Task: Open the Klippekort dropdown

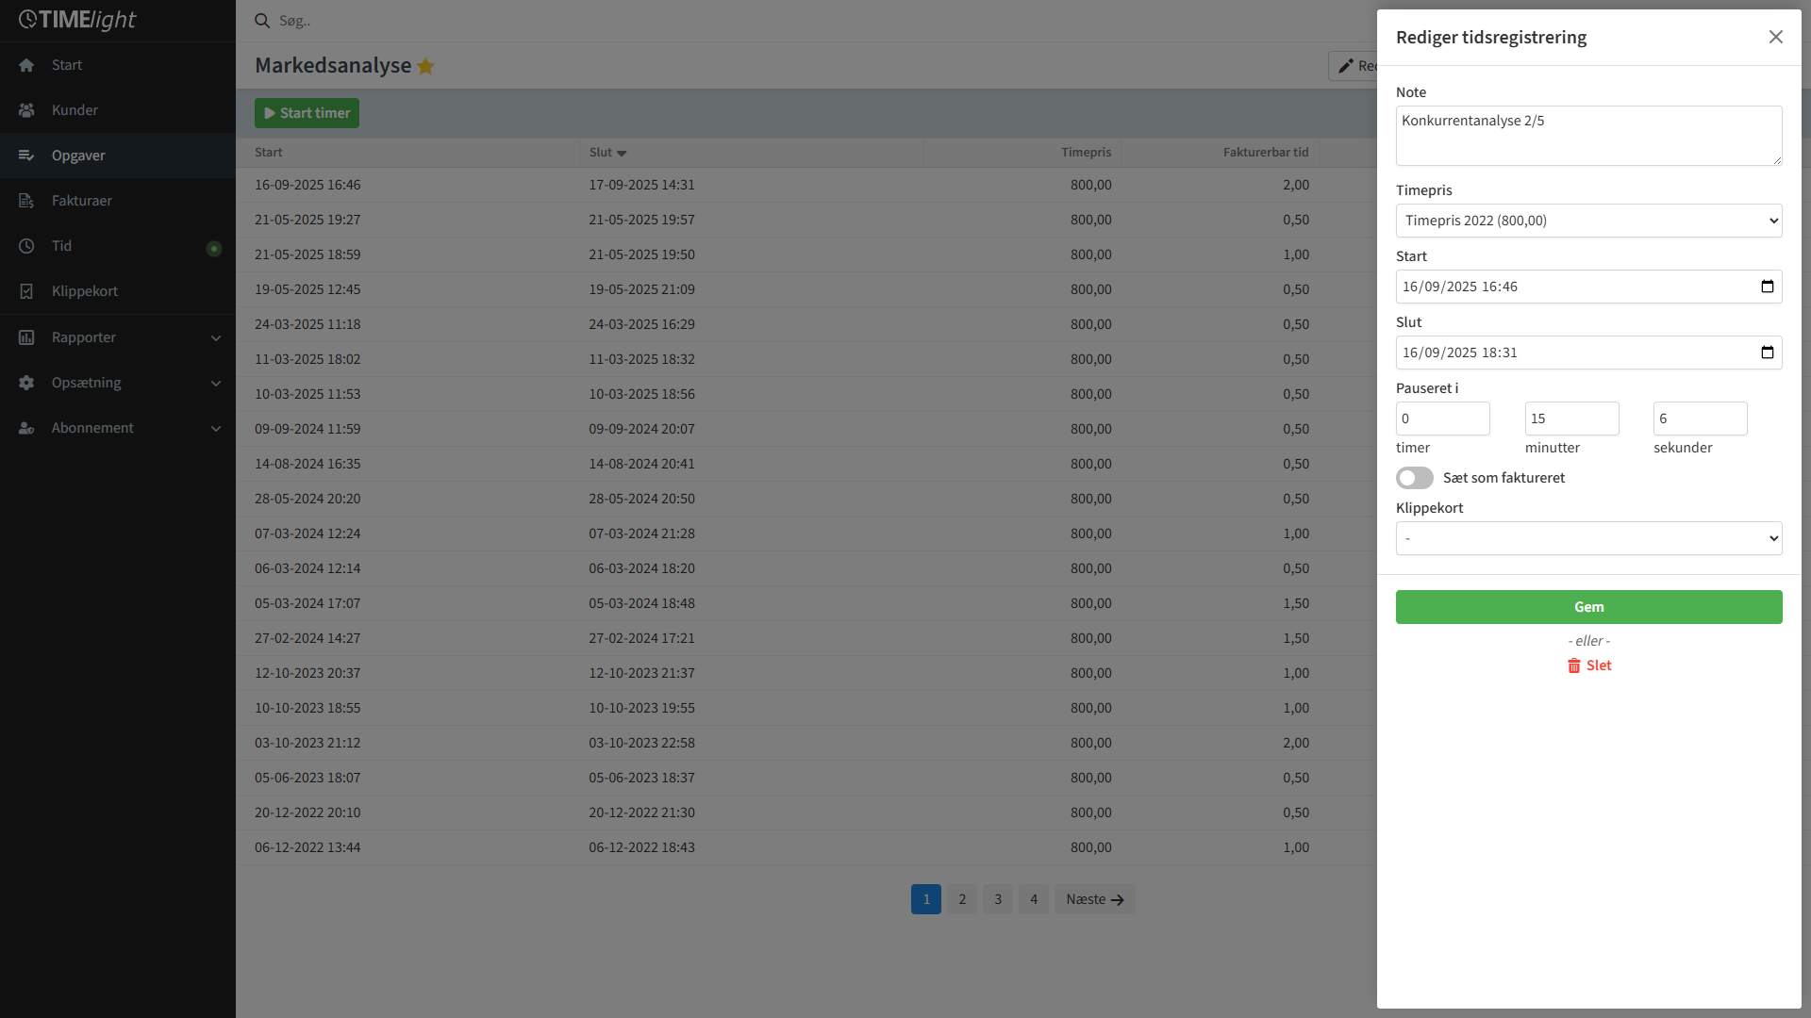Action: tap(1588, 538)
